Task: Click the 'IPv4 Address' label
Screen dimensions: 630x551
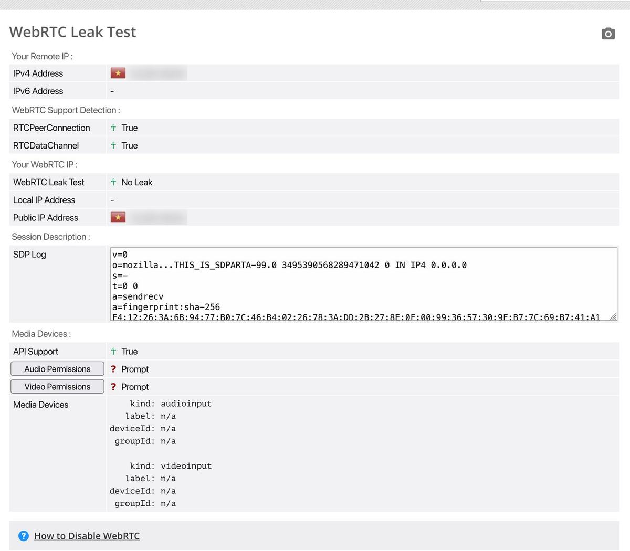Action: tap(38, 73)
